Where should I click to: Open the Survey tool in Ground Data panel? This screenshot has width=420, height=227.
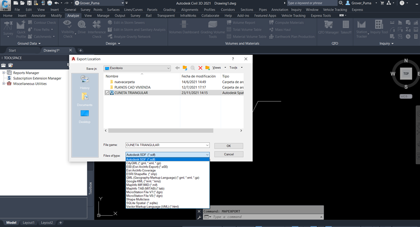[8, 28]
